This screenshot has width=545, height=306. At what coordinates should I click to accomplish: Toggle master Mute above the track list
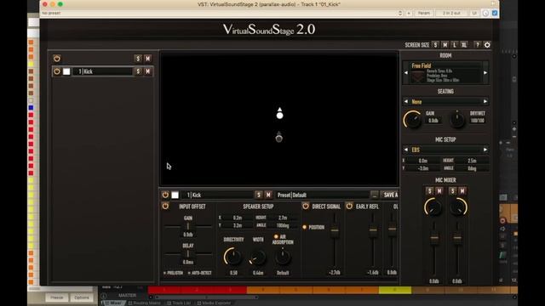[147, 59]
